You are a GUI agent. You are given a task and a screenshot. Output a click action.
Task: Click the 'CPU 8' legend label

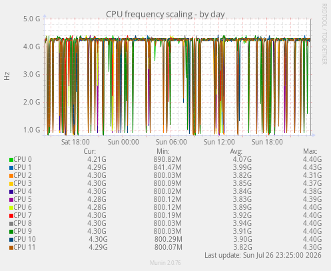tap(23, 223)
